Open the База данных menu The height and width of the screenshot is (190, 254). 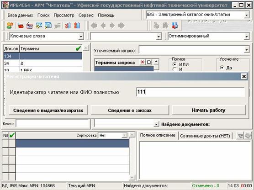[x=20, y=15]
